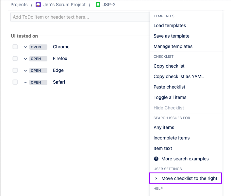
Task: Expand the Safari item chevron
Action: [25, 82]
